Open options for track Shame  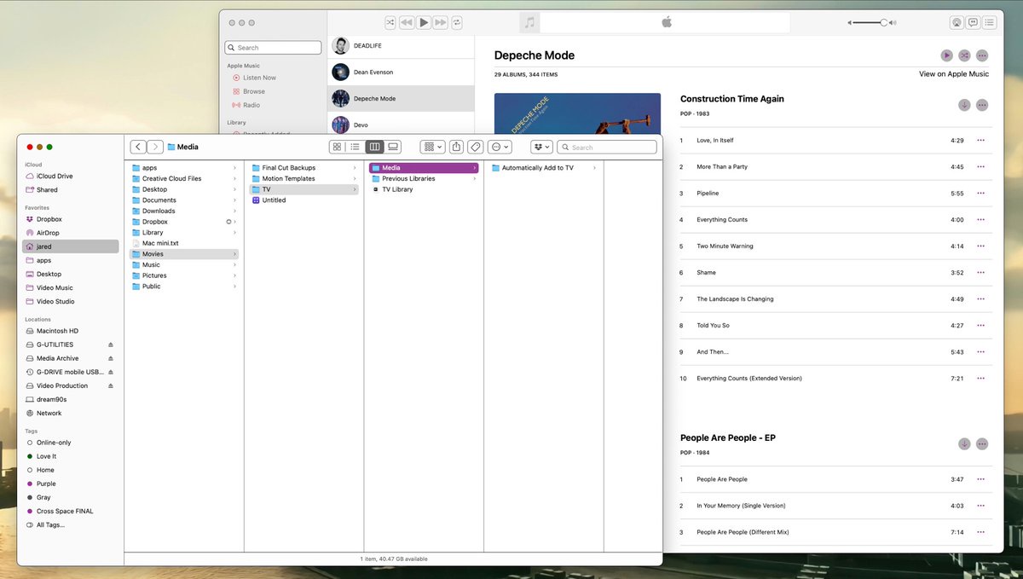pos(981,273)
